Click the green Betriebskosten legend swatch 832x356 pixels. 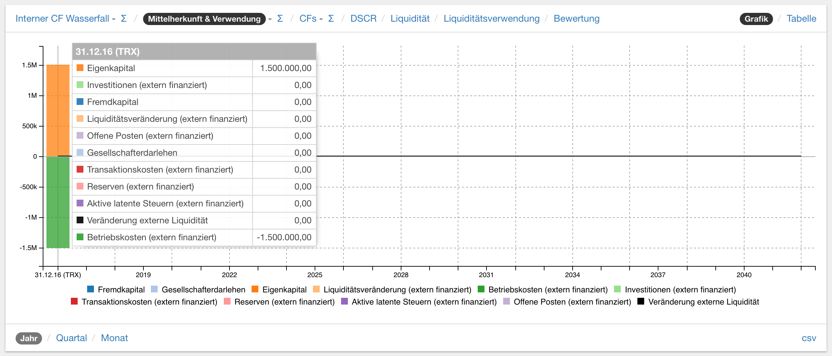(481, 289)
